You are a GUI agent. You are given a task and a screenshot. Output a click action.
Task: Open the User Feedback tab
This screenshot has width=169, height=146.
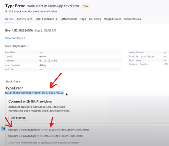click(x=45, y=19)
